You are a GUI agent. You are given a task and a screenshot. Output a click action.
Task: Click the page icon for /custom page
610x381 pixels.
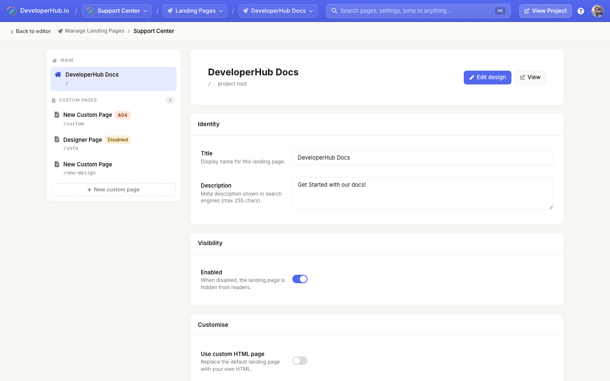coord(57,115)
